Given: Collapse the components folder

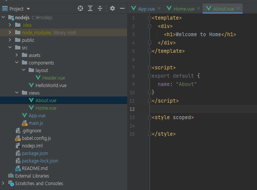Looking at the screenshot, I should [17, 63].
